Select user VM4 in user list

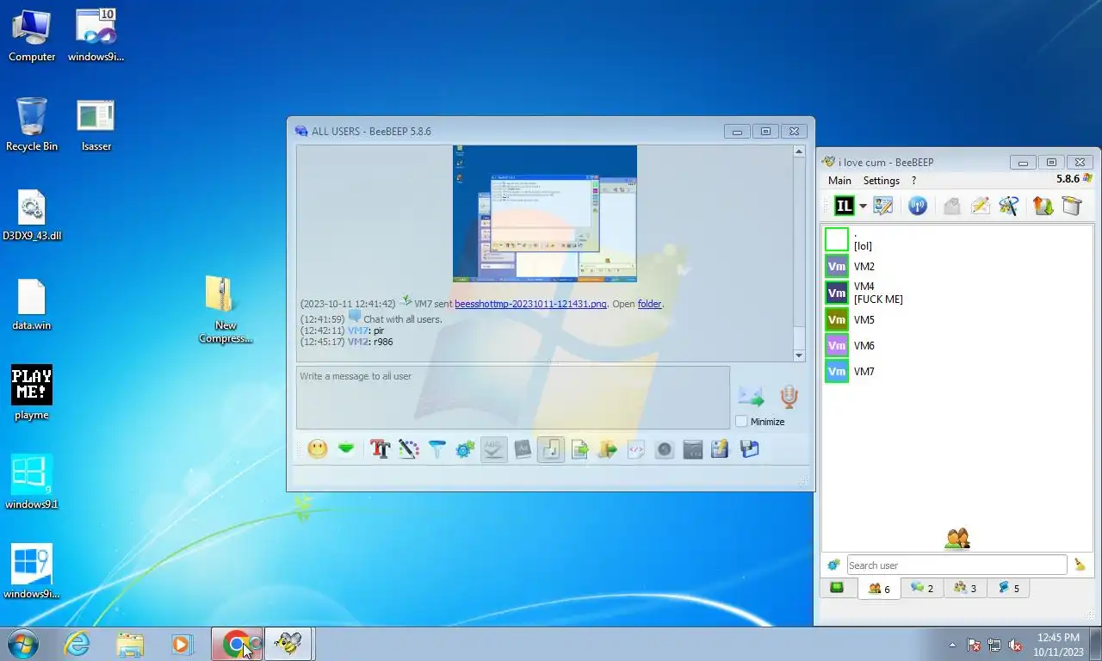pyautogui.click(x=956, y=293)
